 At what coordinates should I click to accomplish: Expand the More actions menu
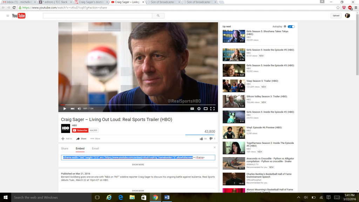[95, 139]
